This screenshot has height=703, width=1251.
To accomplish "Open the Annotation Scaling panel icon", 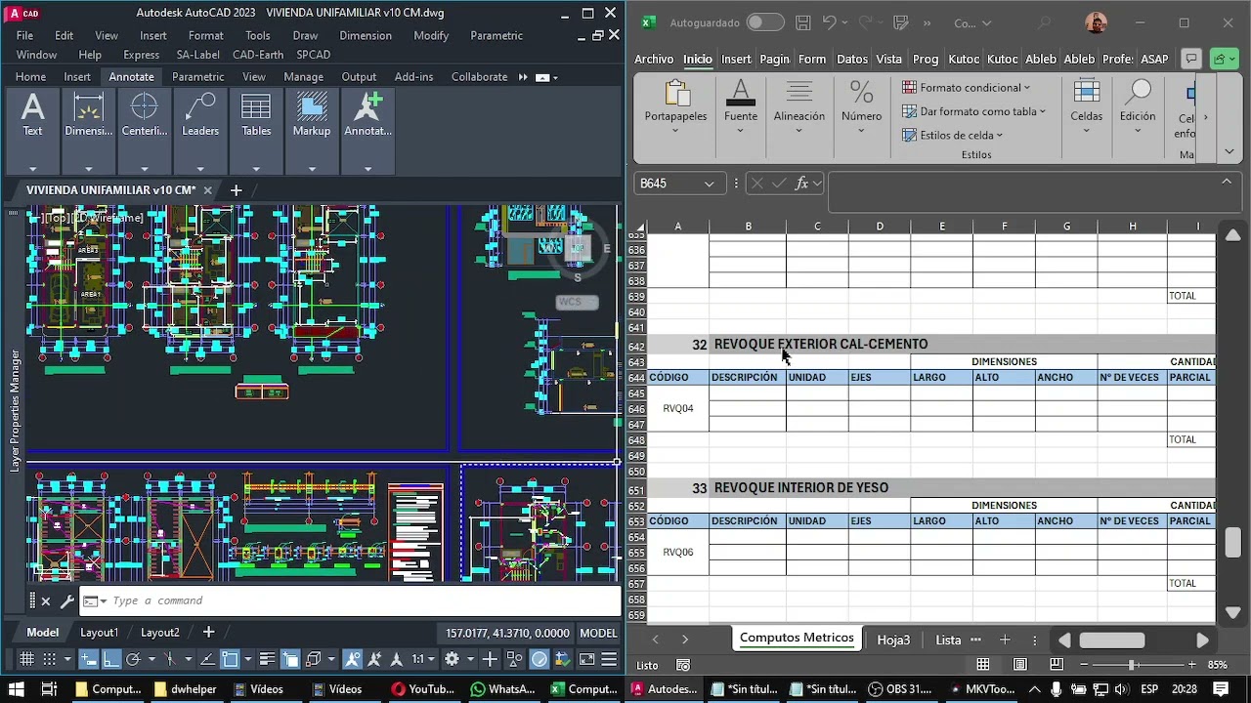I will tap(367, 115).
